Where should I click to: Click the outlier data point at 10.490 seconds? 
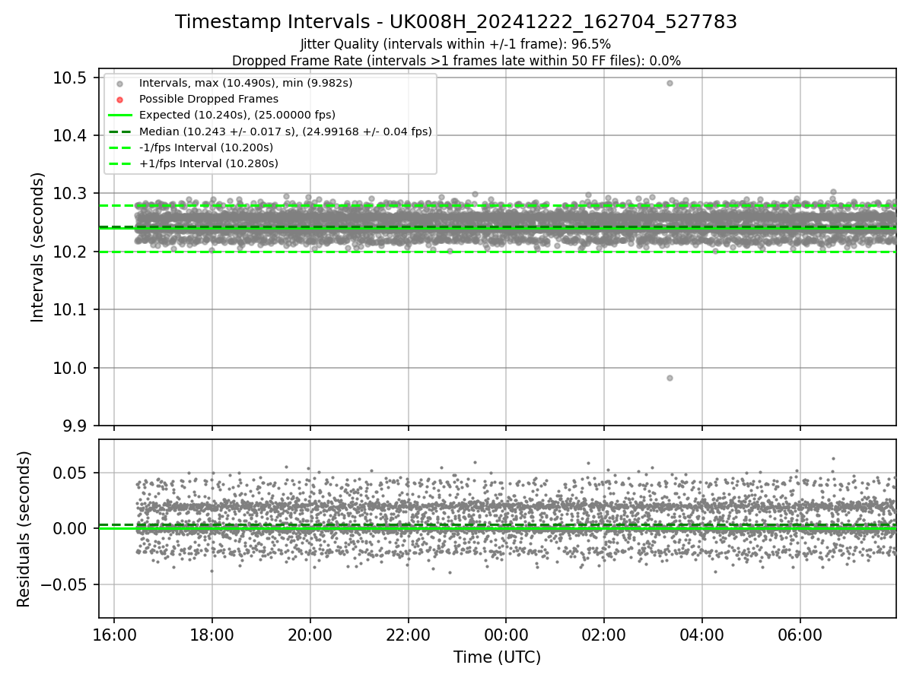pyautogui.click(x=670, y=83)
